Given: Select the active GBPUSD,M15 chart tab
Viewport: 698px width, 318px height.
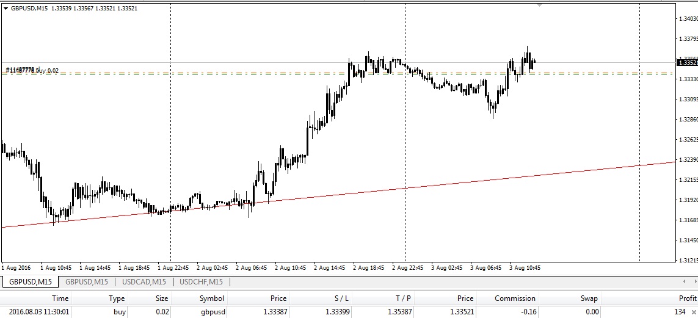Looking at the screenshot, I should pyautogui.click(x=31, y=281).
